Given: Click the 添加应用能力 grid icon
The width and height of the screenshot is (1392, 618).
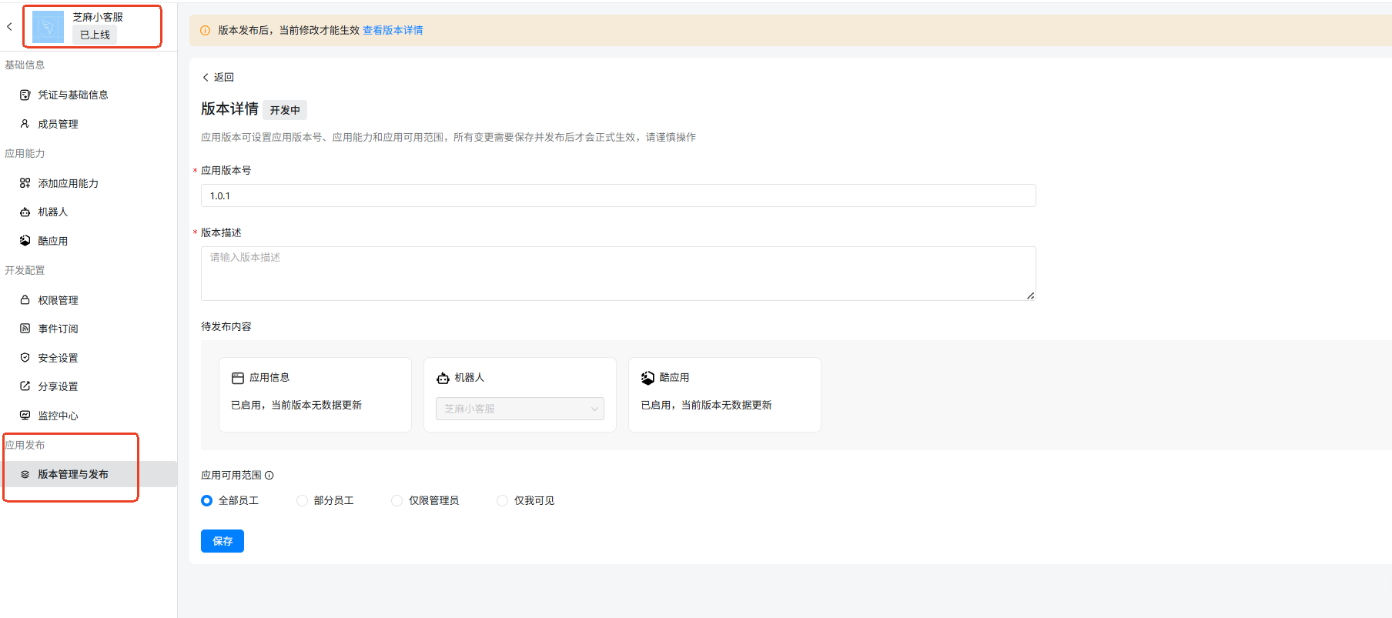Looking at the screenshot, I should tap(25, 183).
